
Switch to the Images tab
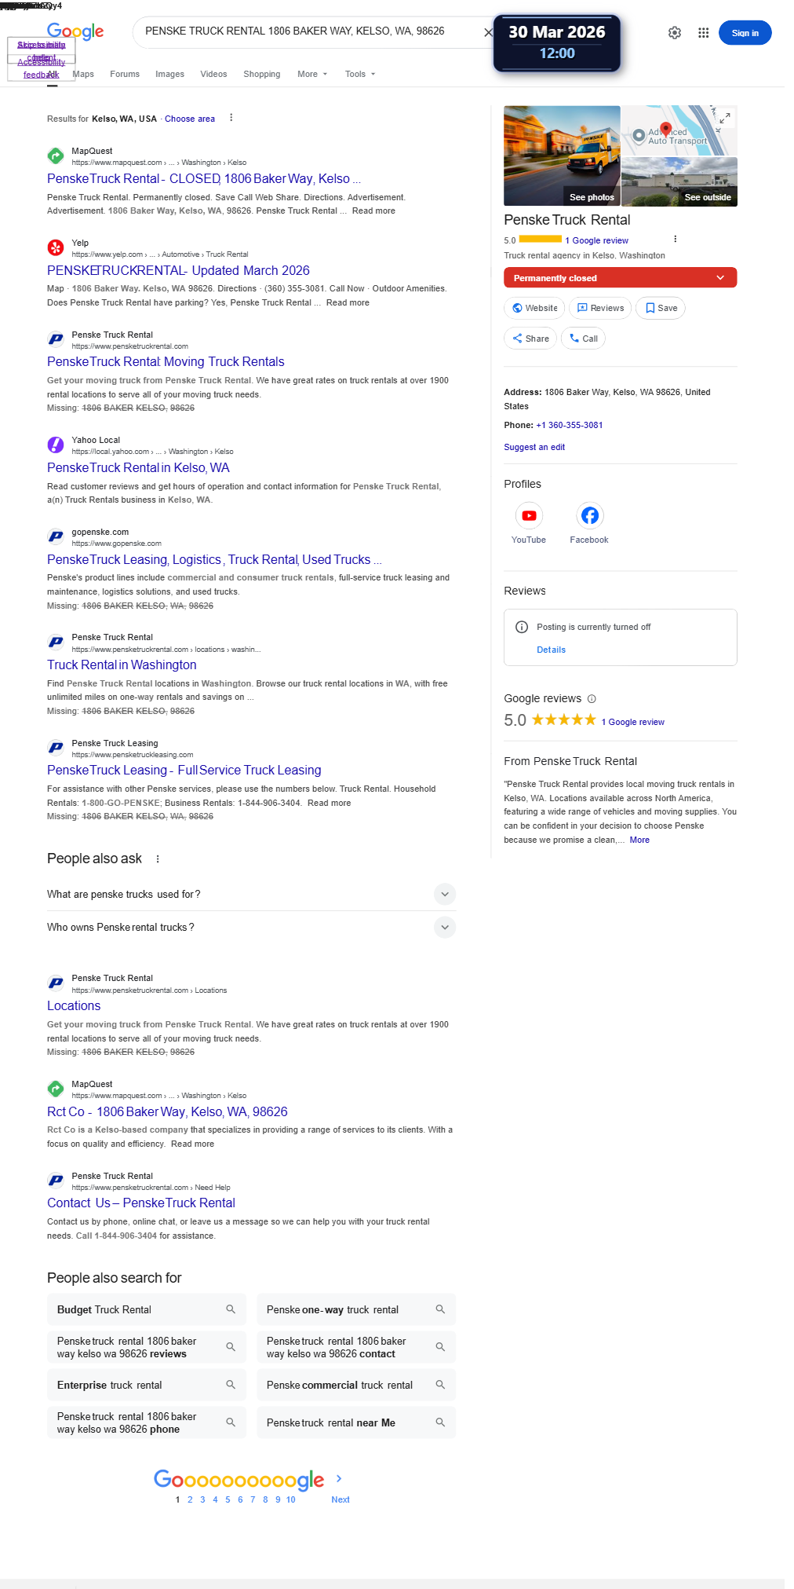click(169, 74)
